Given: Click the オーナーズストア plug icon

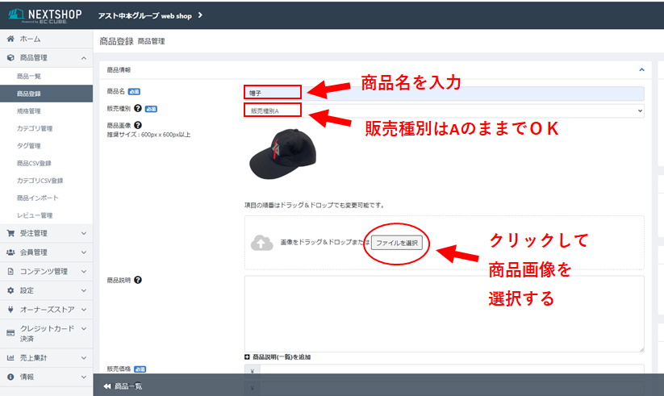Looking at the screenshot, I should coord(10,309).
